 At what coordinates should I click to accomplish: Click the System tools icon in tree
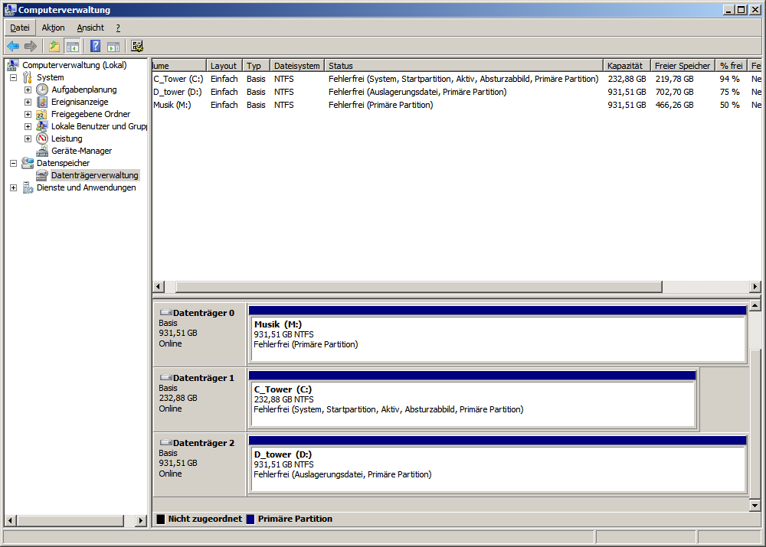28,77
